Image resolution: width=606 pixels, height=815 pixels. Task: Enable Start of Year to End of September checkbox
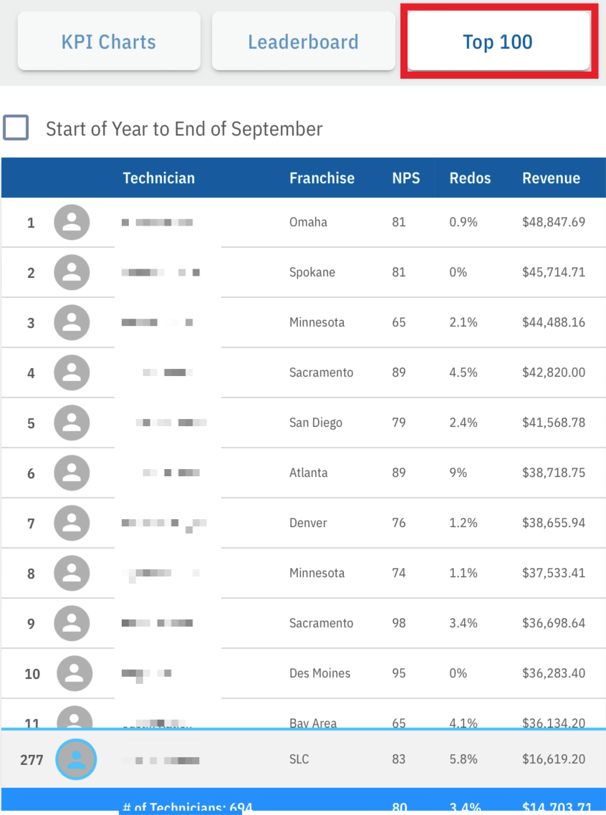click(16, 128)
